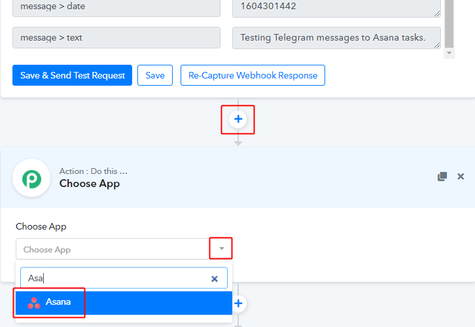Screen dimensions: 475x327
Task: Click the Save button
Action: pos(155,75)
